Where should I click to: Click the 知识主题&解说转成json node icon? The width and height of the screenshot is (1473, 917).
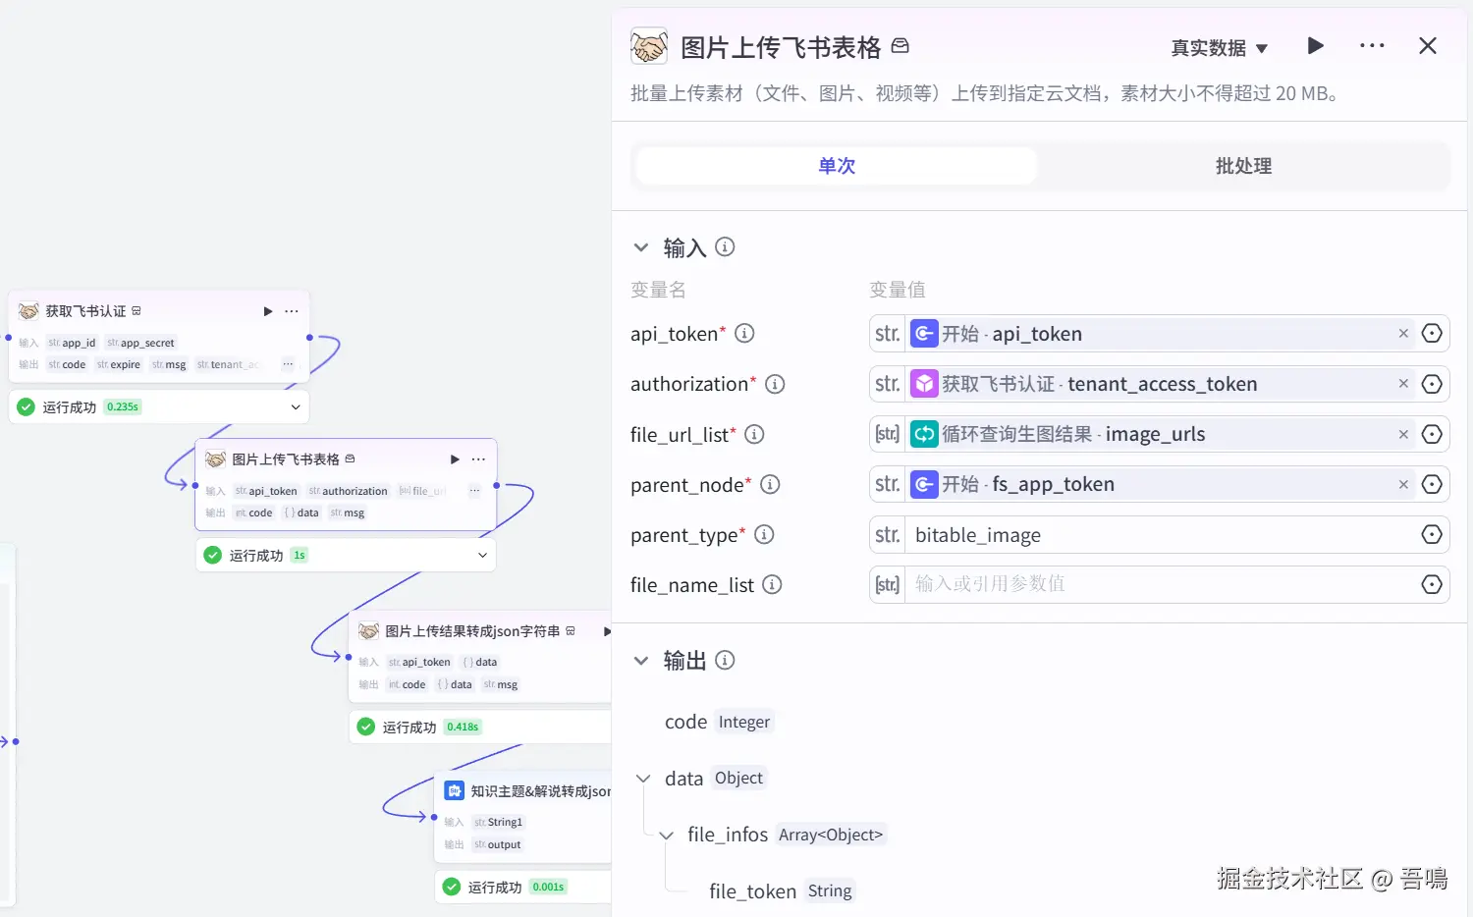[x=455, y=790]
